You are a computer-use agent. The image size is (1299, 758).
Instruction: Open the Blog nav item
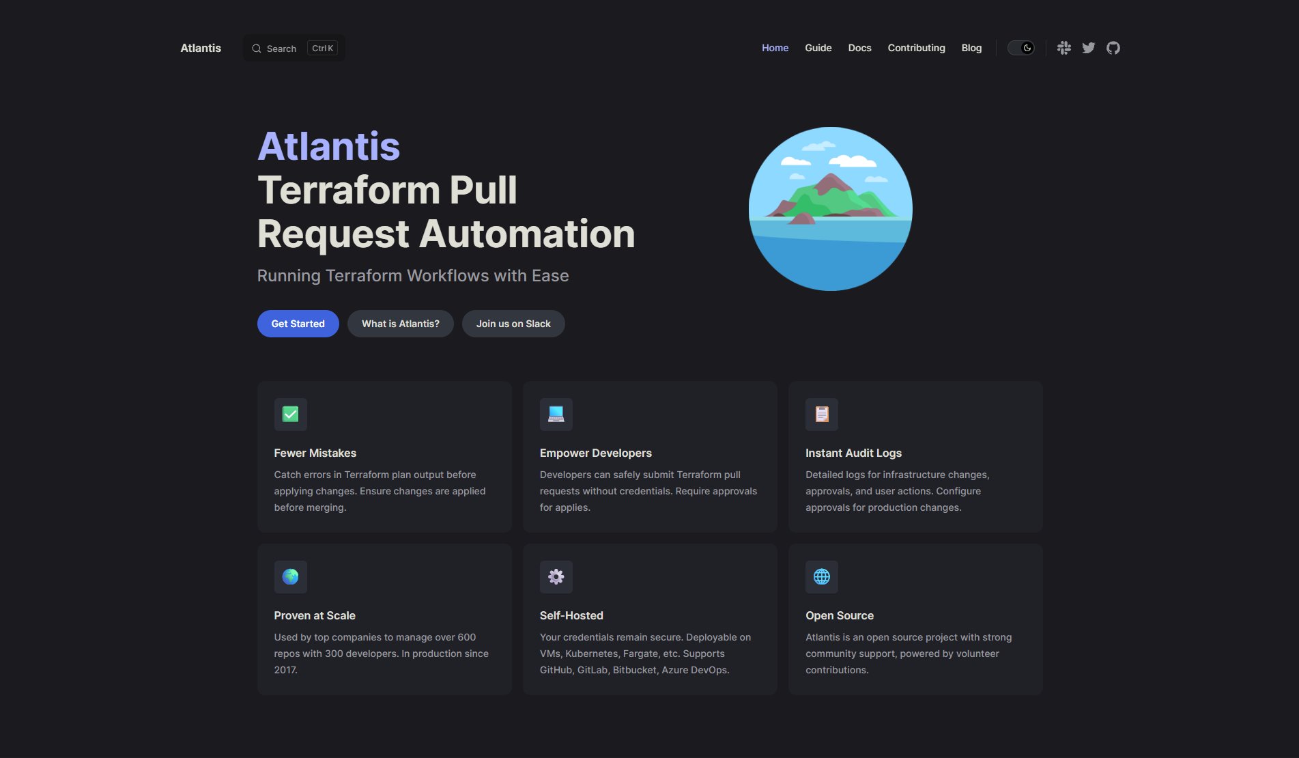(972, 48)
